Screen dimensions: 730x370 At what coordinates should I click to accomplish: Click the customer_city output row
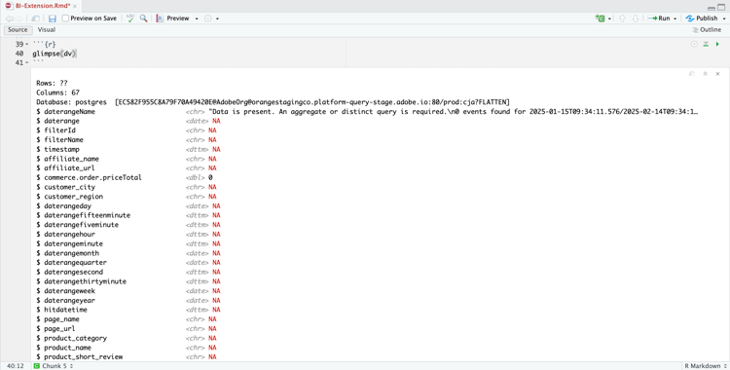(x=127, y=187)
